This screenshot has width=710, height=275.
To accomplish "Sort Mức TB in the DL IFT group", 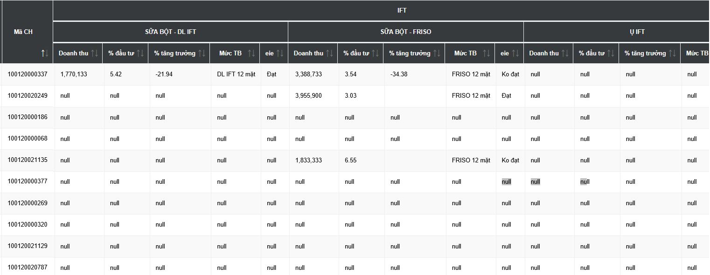I will pos(251,54).
